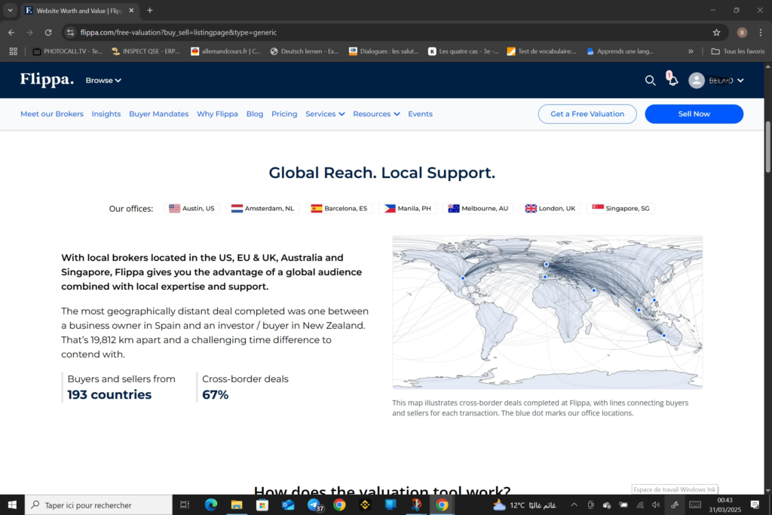This screenshot has height=515, width=772.
Task: Click the page vertical scrollbar thumb
Action: 767,147
